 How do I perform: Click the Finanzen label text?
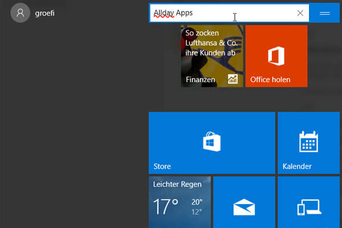click(x=200, y=80)
